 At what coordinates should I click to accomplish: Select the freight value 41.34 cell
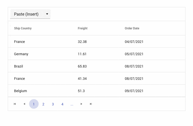coord(82,79)
